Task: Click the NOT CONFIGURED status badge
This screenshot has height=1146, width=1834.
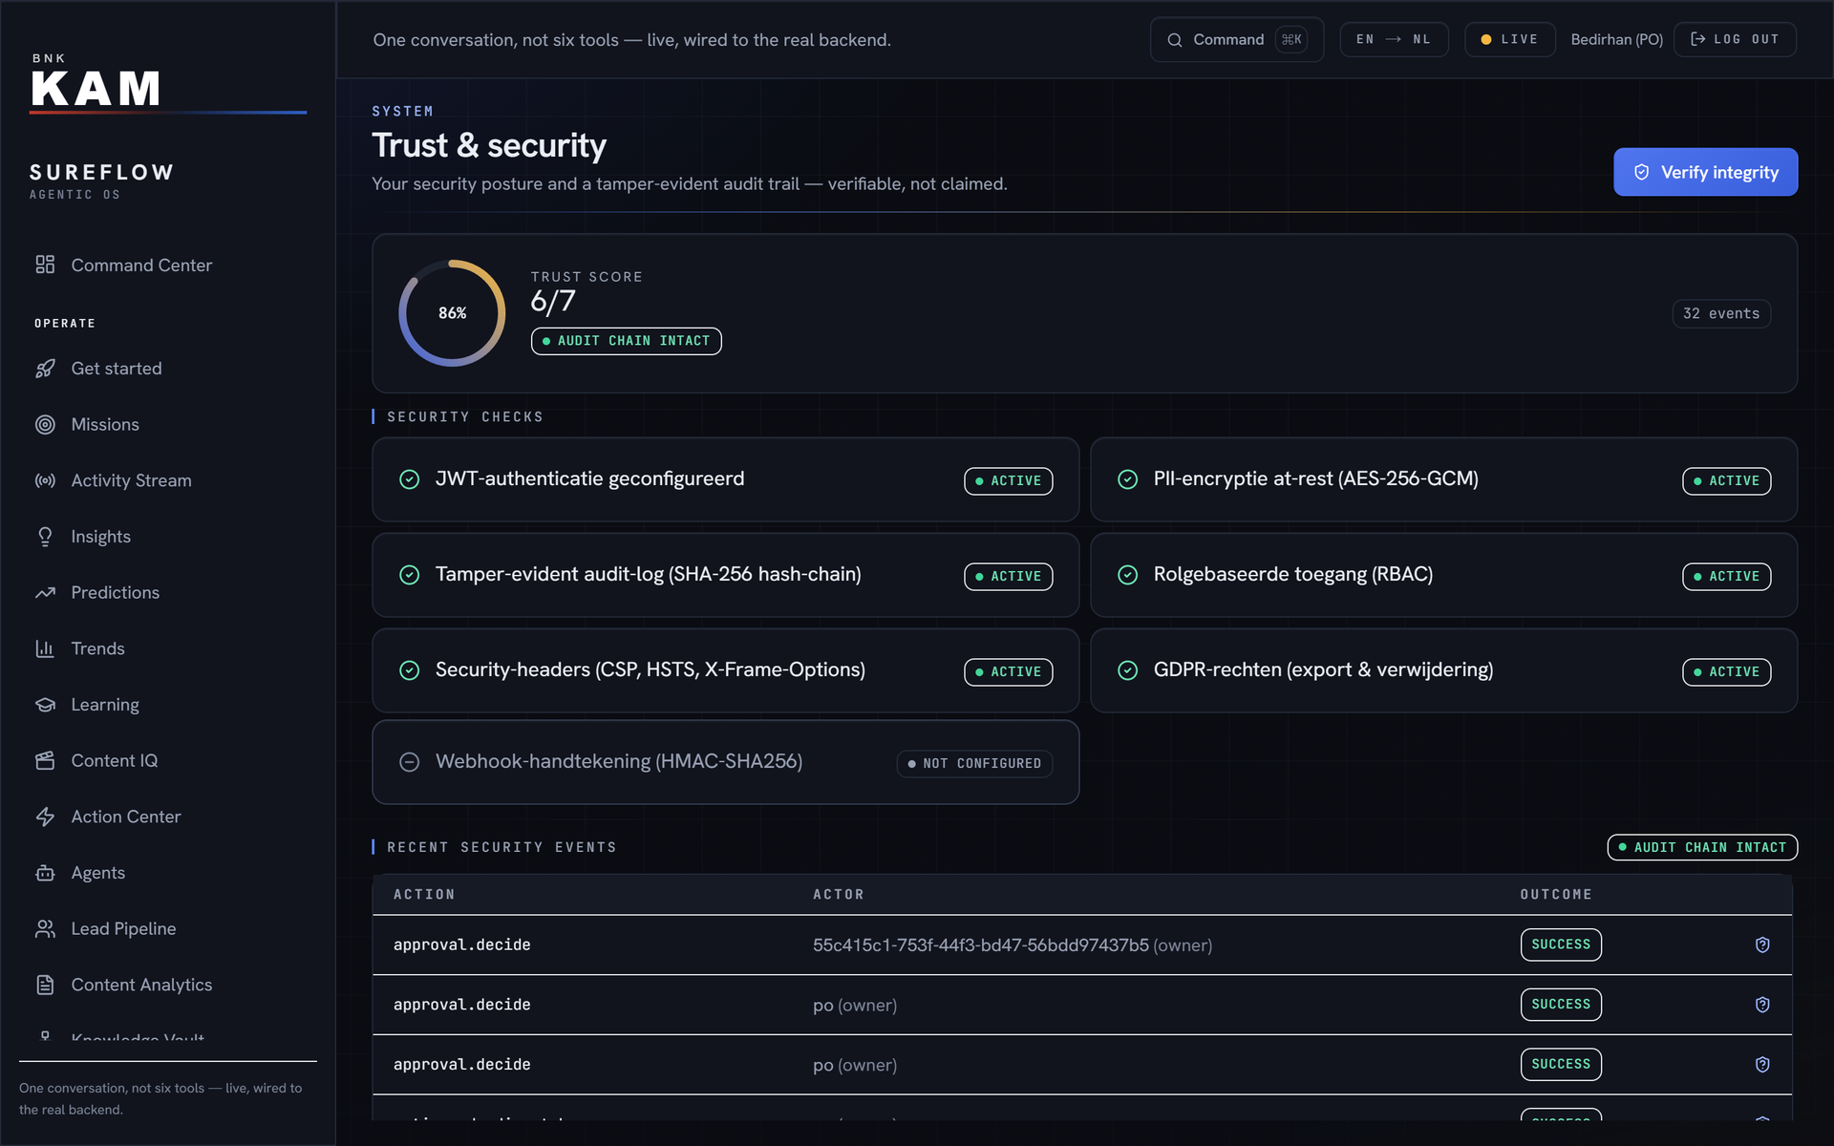Action: 974,763
